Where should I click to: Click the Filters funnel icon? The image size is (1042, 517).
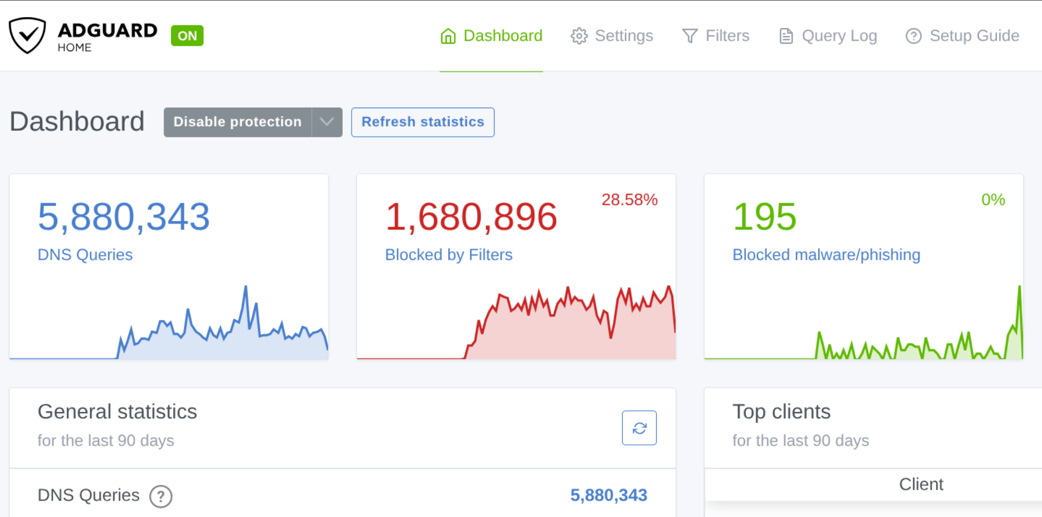pos(690,36)
